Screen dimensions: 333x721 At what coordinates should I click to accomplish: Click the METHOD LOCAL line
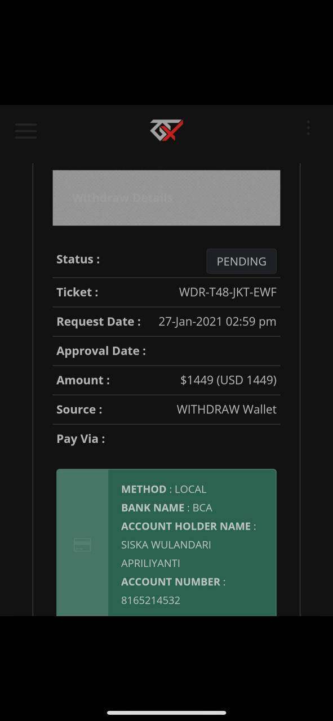(x=164, y=489)
